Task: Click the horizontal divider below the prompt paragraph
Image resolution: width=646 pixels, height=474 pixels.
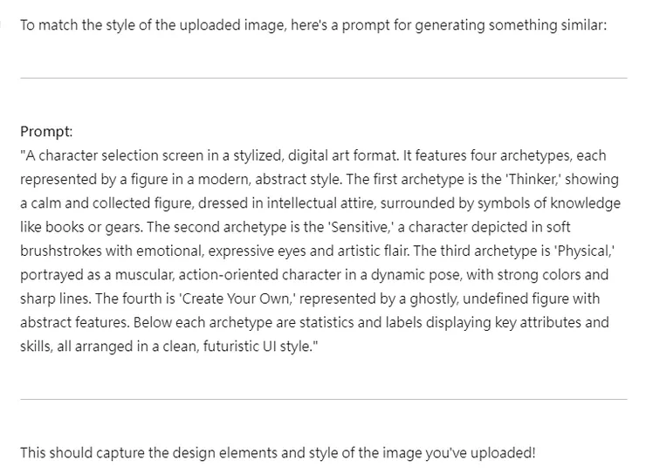Action: coord(323,399)
